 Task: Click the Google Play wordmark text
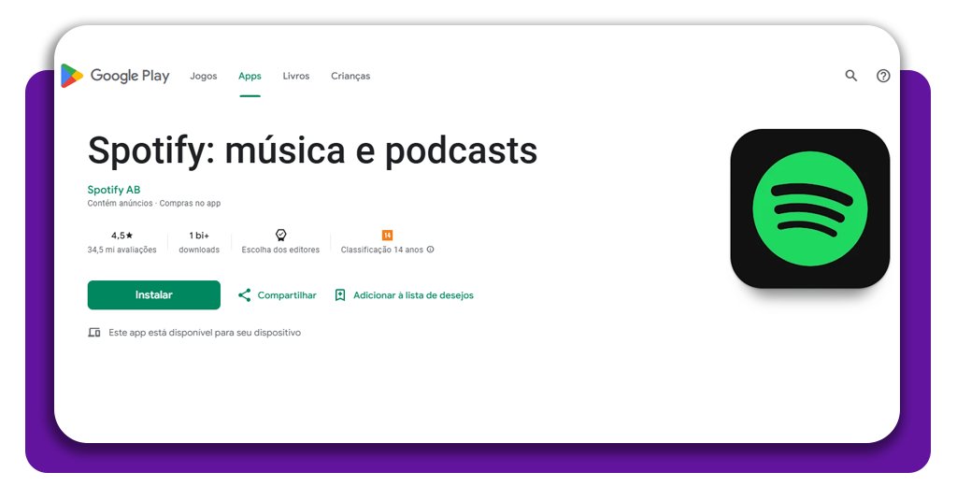pyautogui.click(x=130, y=76)
